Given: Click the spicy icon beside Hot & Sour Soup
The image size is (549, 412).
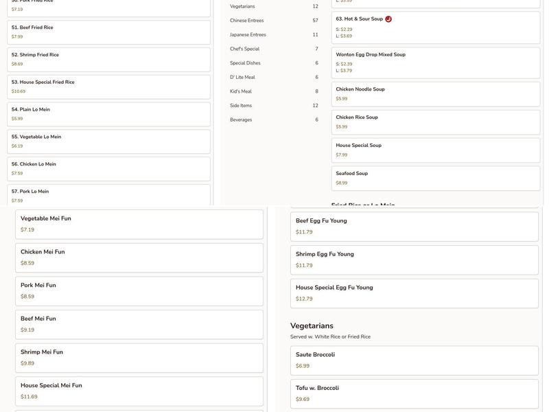Looking at the screenshot, I should (x=388, y=19).
